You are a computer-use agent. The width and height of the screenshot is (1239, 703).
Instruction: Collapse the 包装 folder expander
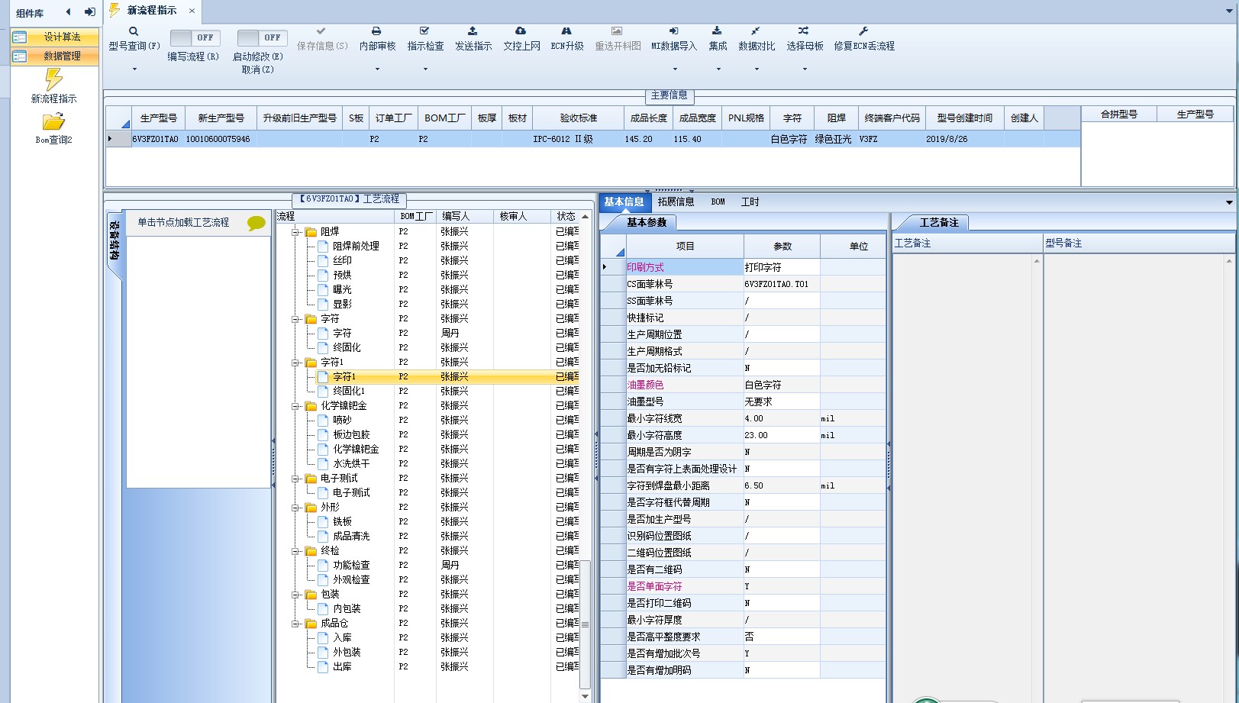(x=295, y=595)
